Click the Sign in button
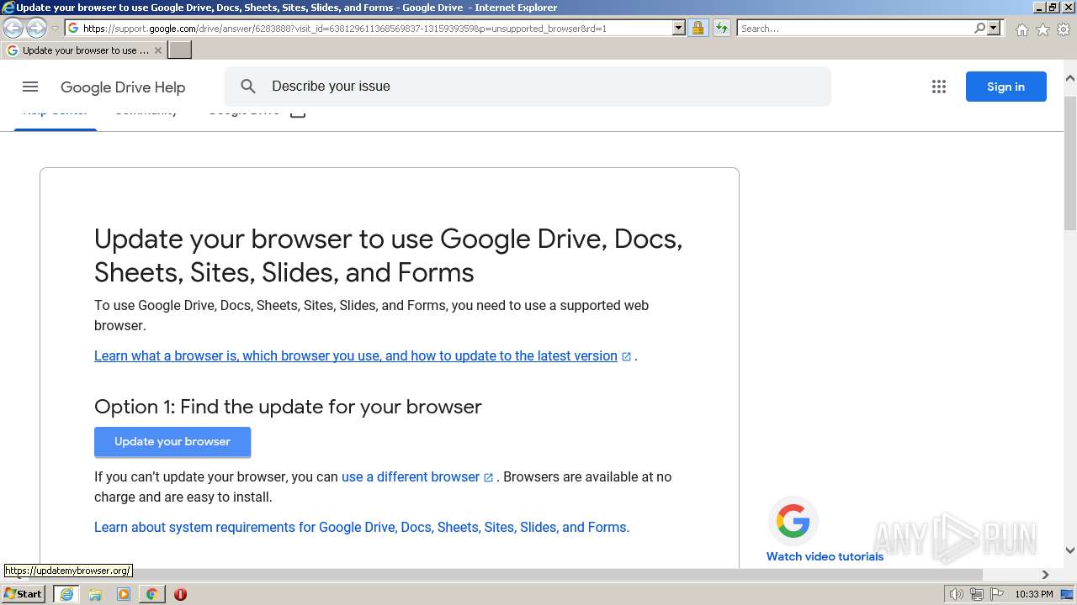Image resolution: width=1077 pixels, height=605 pixels. [x=1005, y=87]
